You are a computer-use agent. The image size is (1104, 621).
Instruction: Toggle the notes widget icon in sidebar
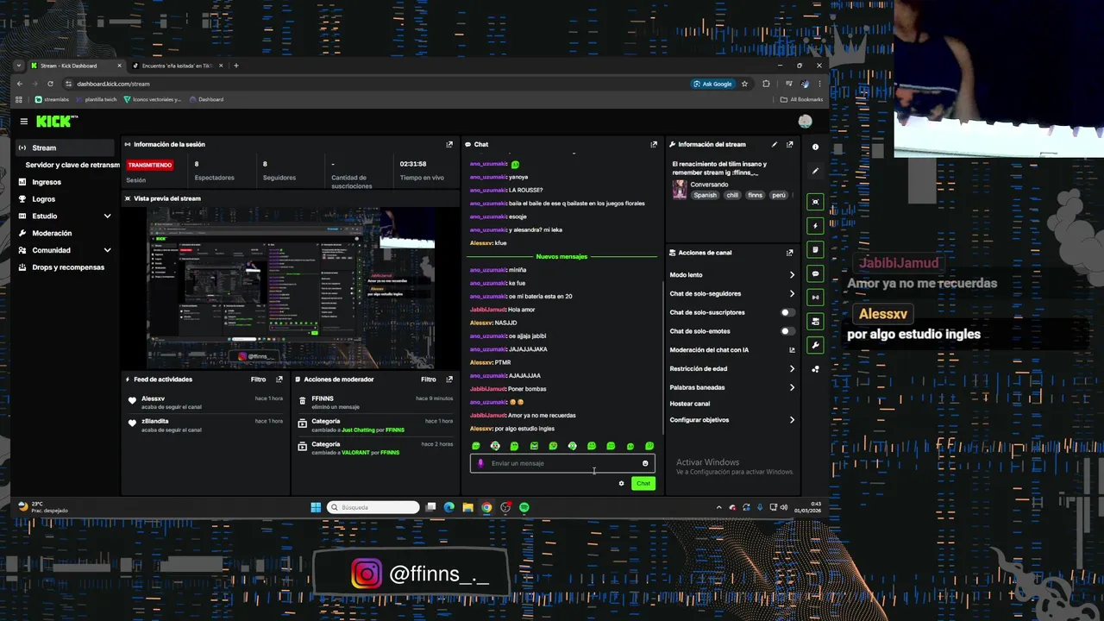pos(815,250)
